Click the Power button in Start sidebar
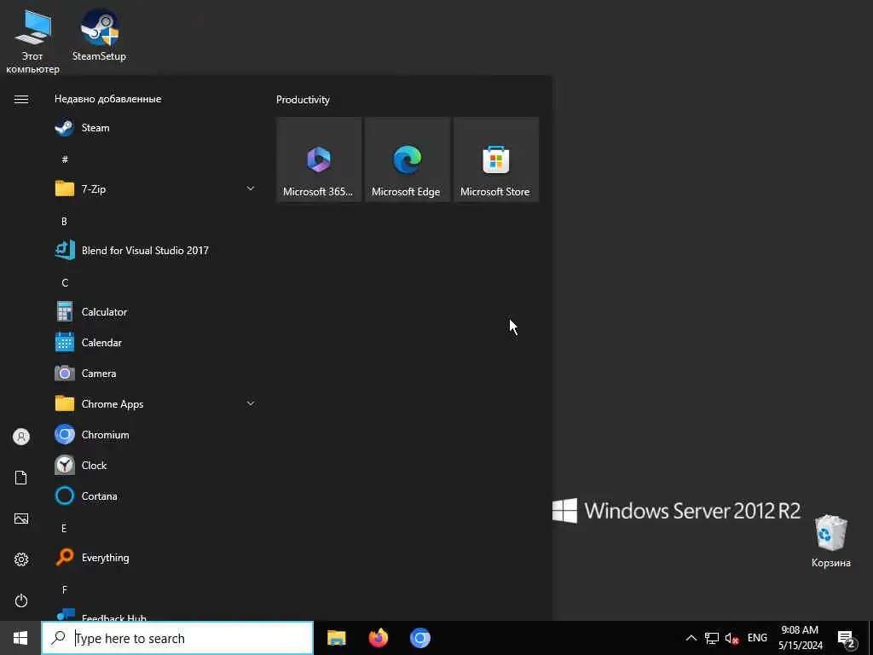Viewport: 873px width, 655px height. click(x=21, y=600)
